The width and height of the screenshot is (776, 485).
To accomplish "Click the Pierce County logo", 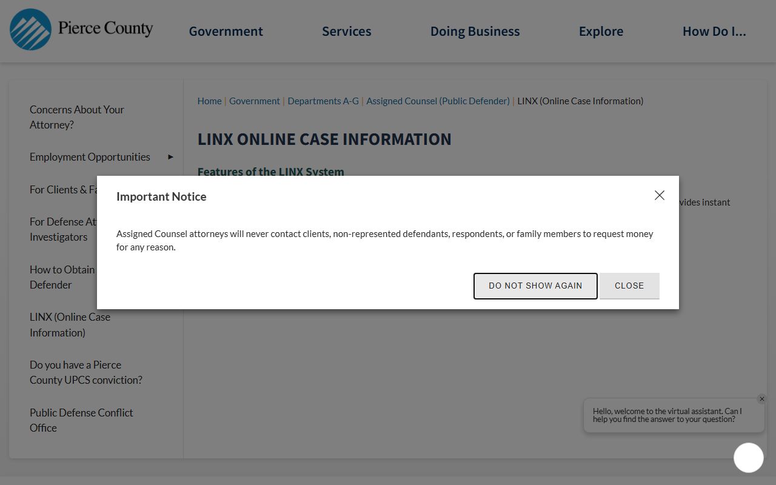I will tap(81, 29).
